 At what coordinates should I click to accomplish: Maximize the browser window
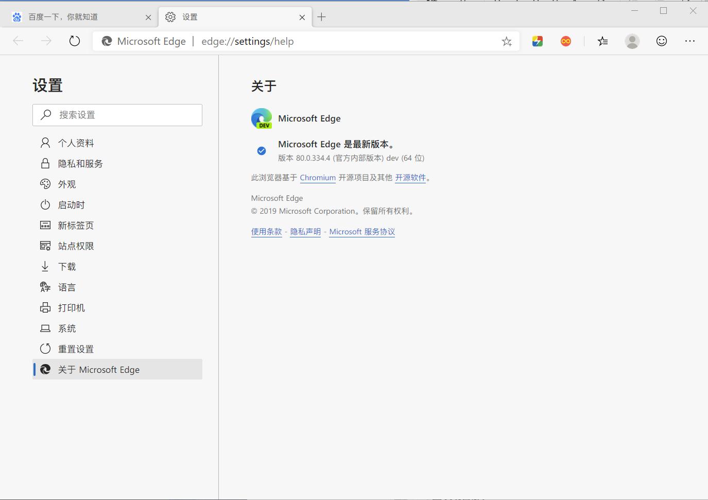point(663,11)
